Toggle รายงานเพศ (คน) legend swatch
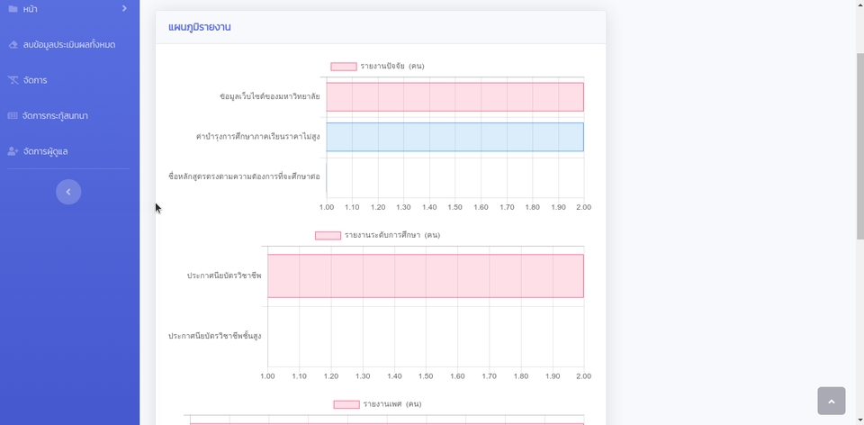Screen dimensions: 864x425 click(x=346, y=404)
